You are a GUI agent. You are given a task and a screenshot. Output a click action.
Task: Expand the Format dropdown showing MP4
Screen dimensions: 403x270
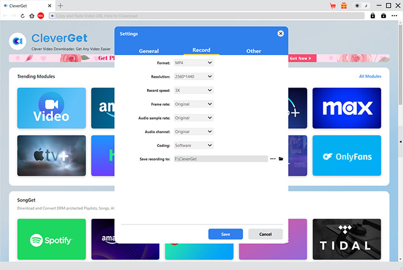194,63
